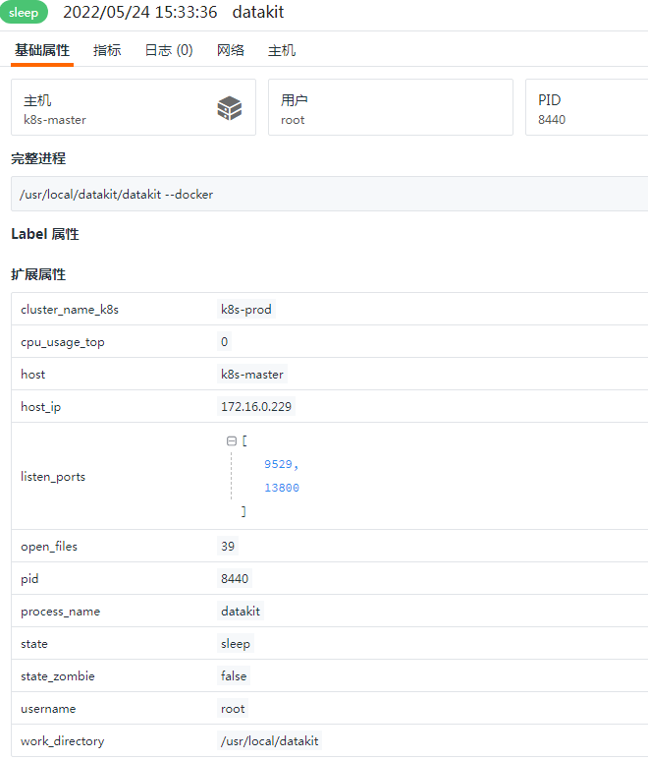Open the 主机 tab
648x760 pixels.
click(x=282, y=50)
